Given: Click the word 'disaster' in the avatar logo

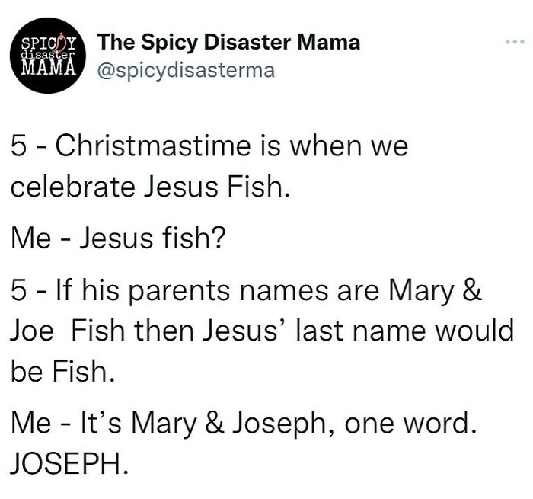Looking at the screenshot, I should (x=48, y=54).
